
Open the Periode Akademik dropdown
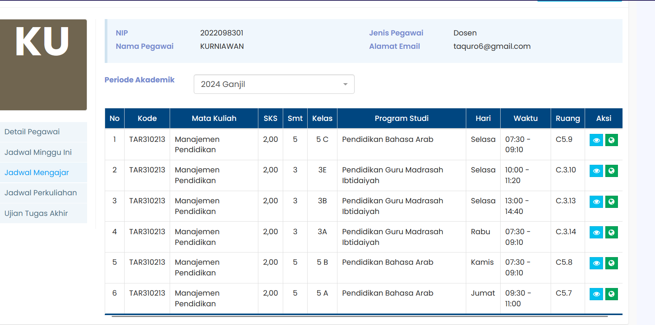(x=274, y=84)
